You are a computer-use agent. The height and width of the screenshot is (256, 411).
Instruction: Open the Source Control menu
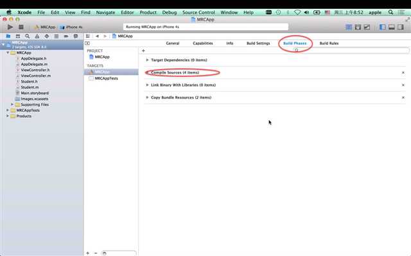198,12
